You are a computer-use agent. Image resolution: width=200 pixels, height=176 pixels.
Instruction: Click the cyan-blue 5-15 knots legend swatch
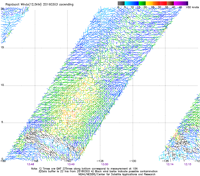[x=132, y=3]
